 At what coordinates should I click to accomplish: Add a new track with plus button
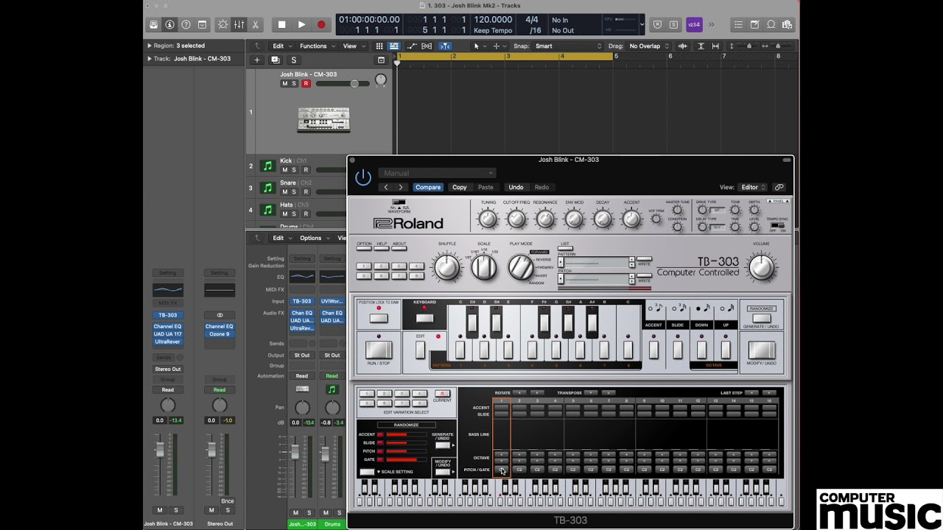[257, 60]
